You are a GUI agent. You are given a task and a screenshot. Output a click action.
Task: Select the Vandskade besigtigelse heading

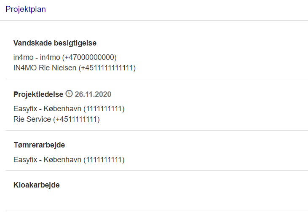pyautogui.click(x=55, y=43)
